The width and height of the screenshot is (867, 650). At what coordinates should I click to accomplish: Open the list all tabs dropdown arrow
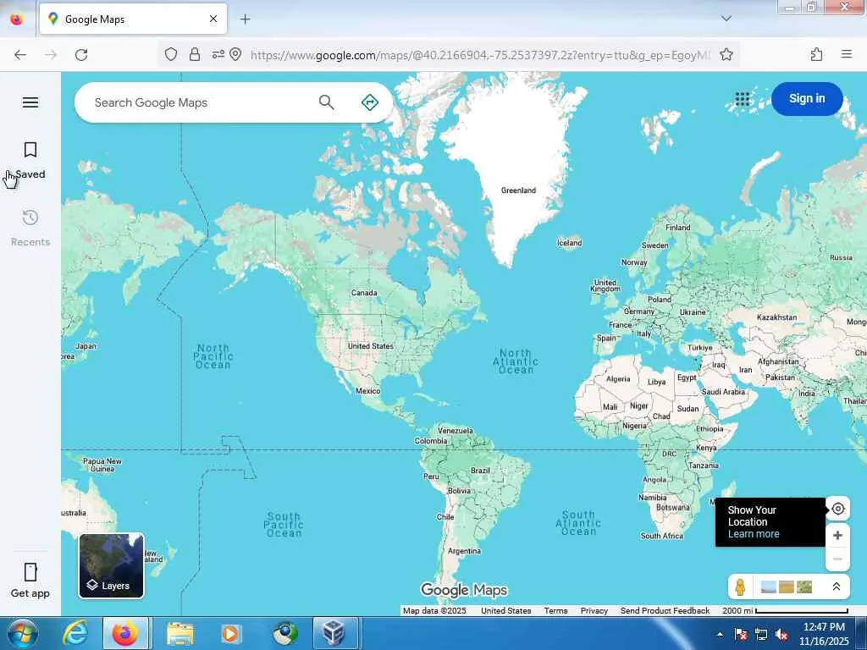click(x=726, y=19)
